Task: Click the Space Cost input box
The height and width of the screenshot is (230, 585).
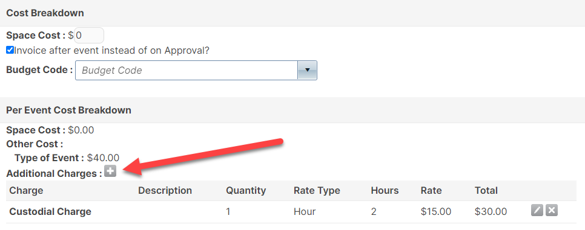Action: pyautogui.click(x=89, y=36)
